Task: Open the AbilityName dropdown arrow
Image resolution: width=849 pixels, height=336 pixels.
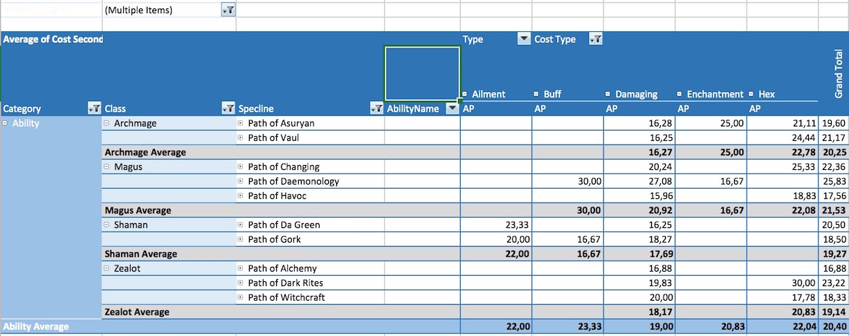Action: pos(452,109)
